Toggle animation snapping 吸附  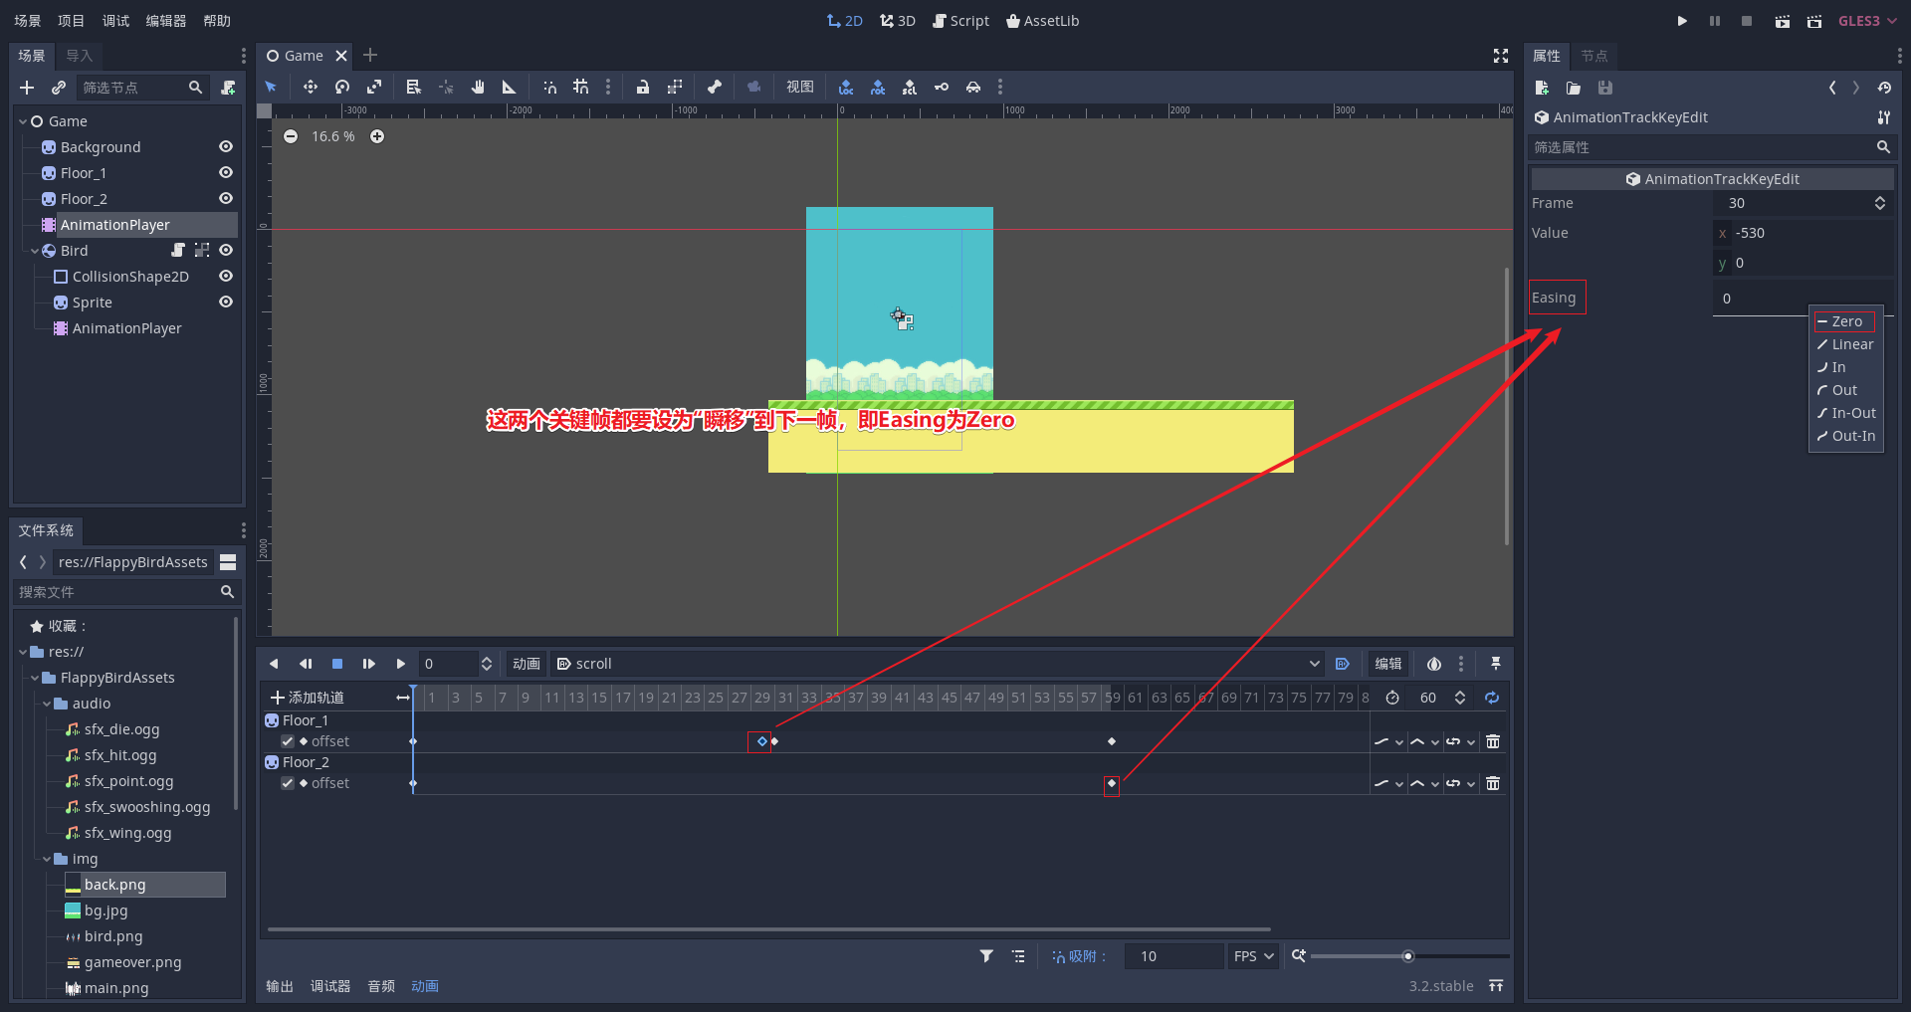[1078, 956]
